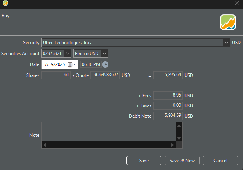Click the right arrow of the Note horizontal scrollbar
Screen dimensions: 243x170
(x=172, y=145)
